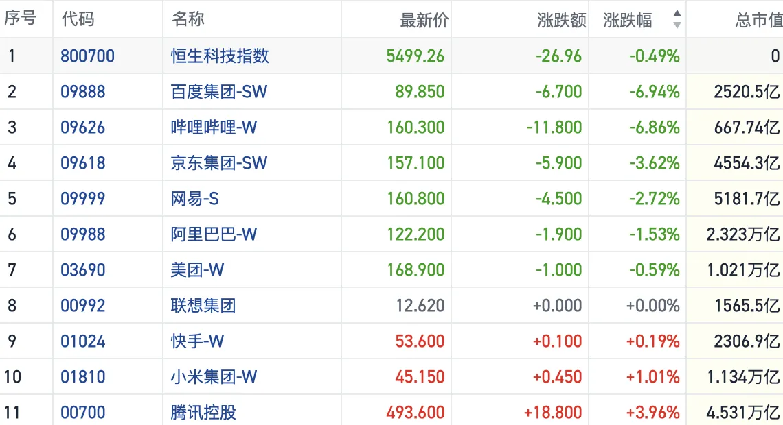Click the 名称 column header
Viewport: 783px width, 425px height.
pos(188,19)
